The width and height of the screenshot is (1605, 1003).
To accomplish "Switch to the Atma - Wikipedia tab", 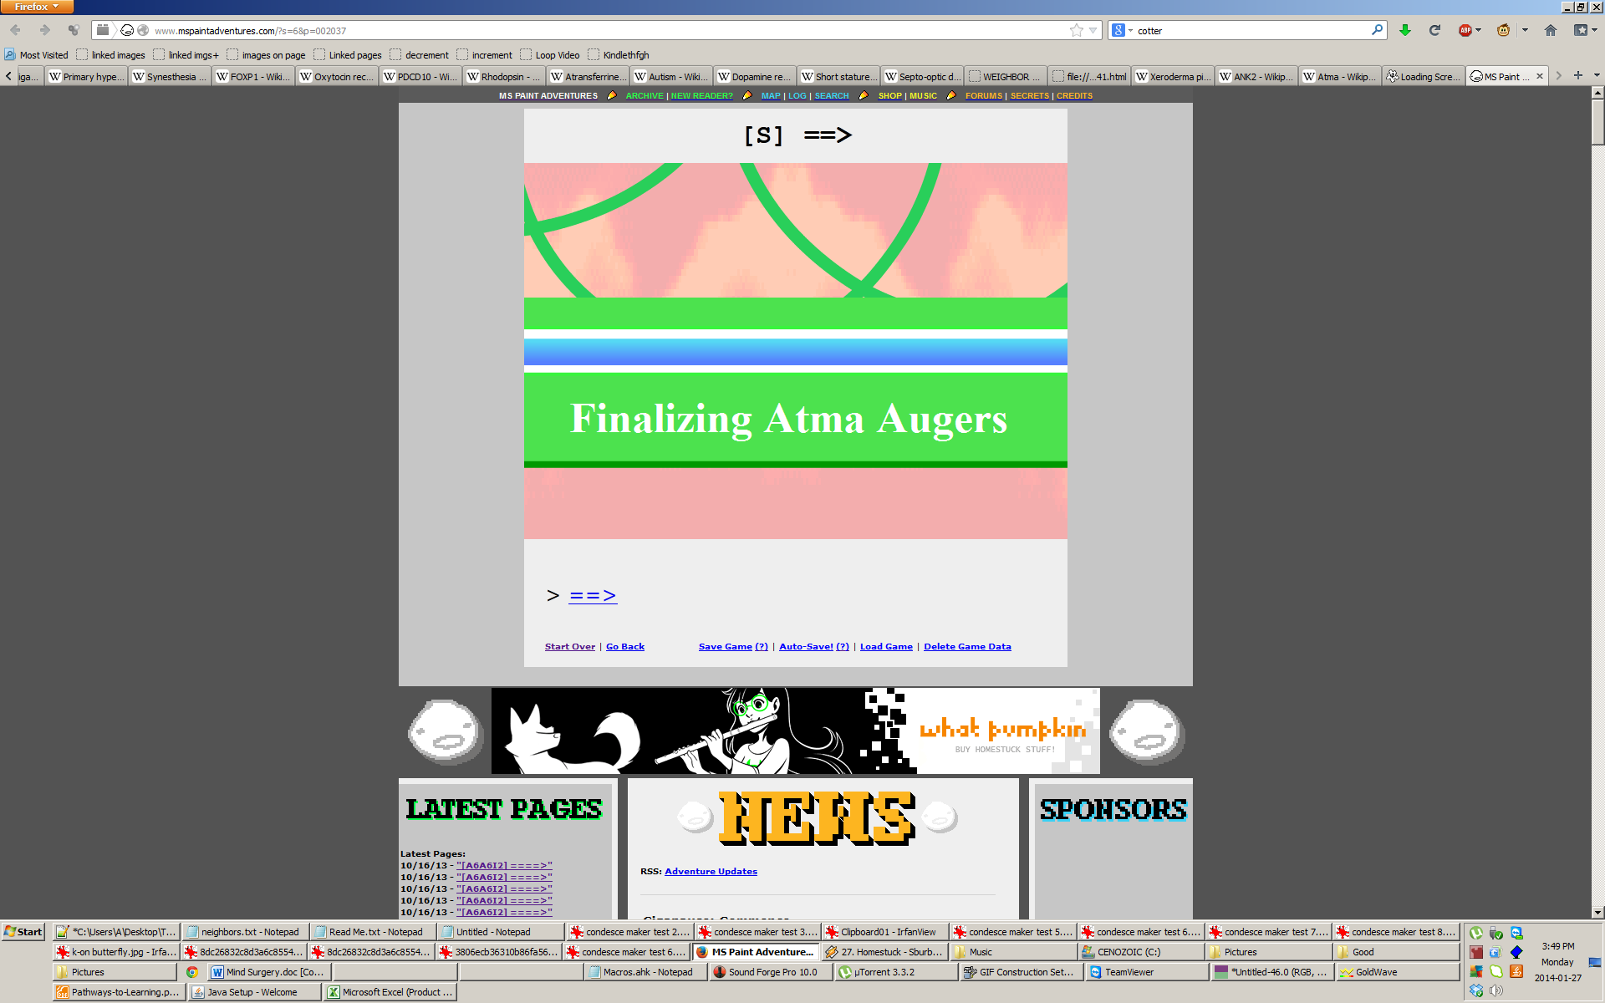I will (x=1340, y=76).
